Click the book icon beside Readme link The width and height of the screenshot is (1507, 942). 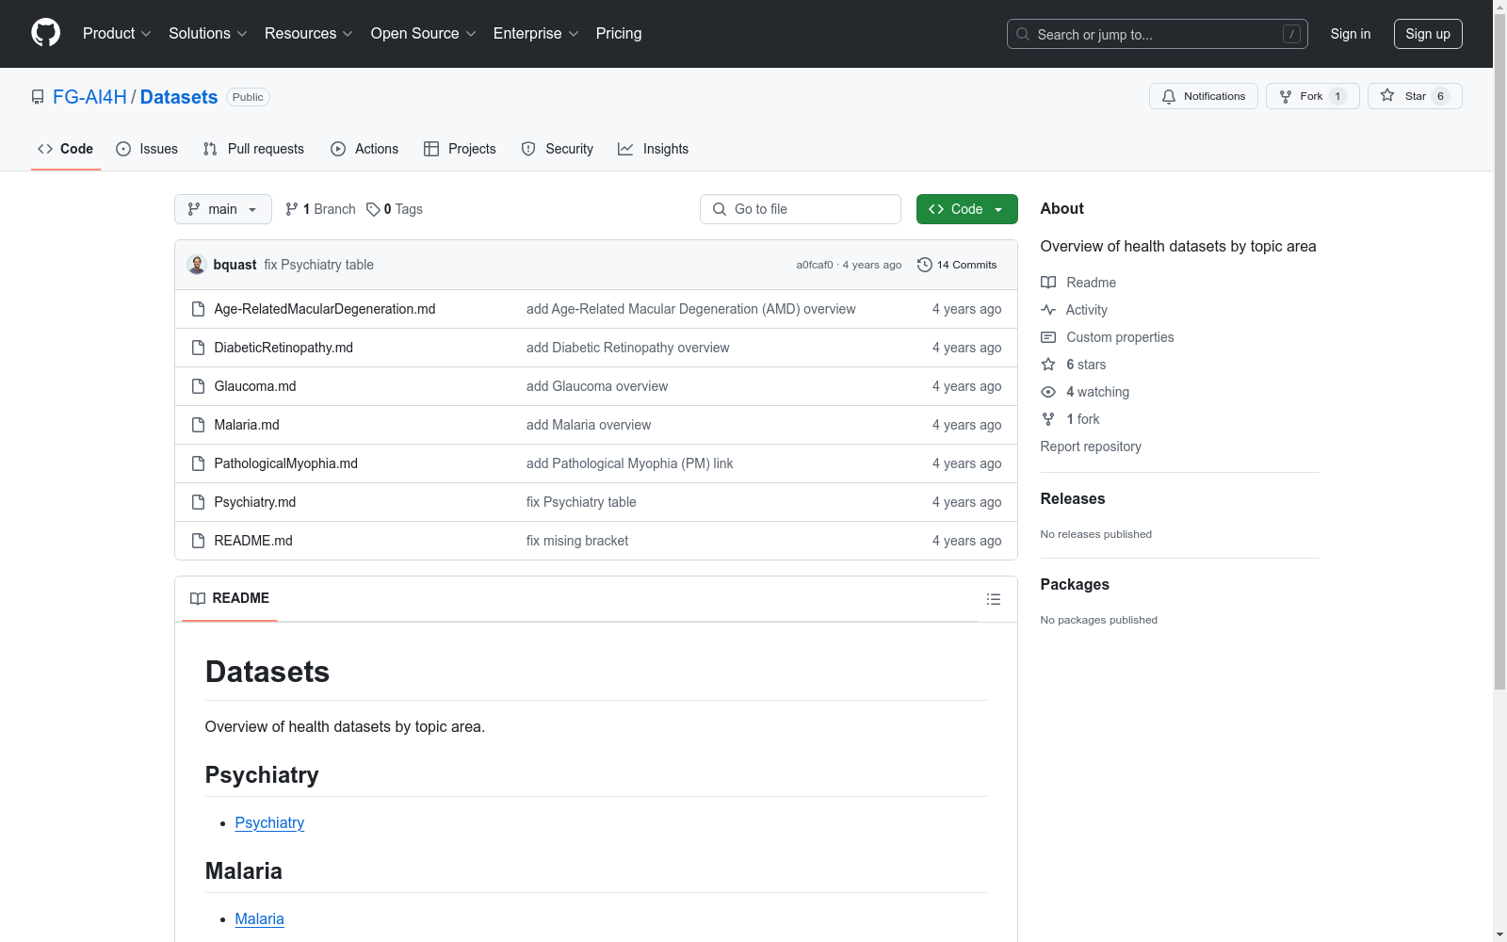coord(1048,283)
